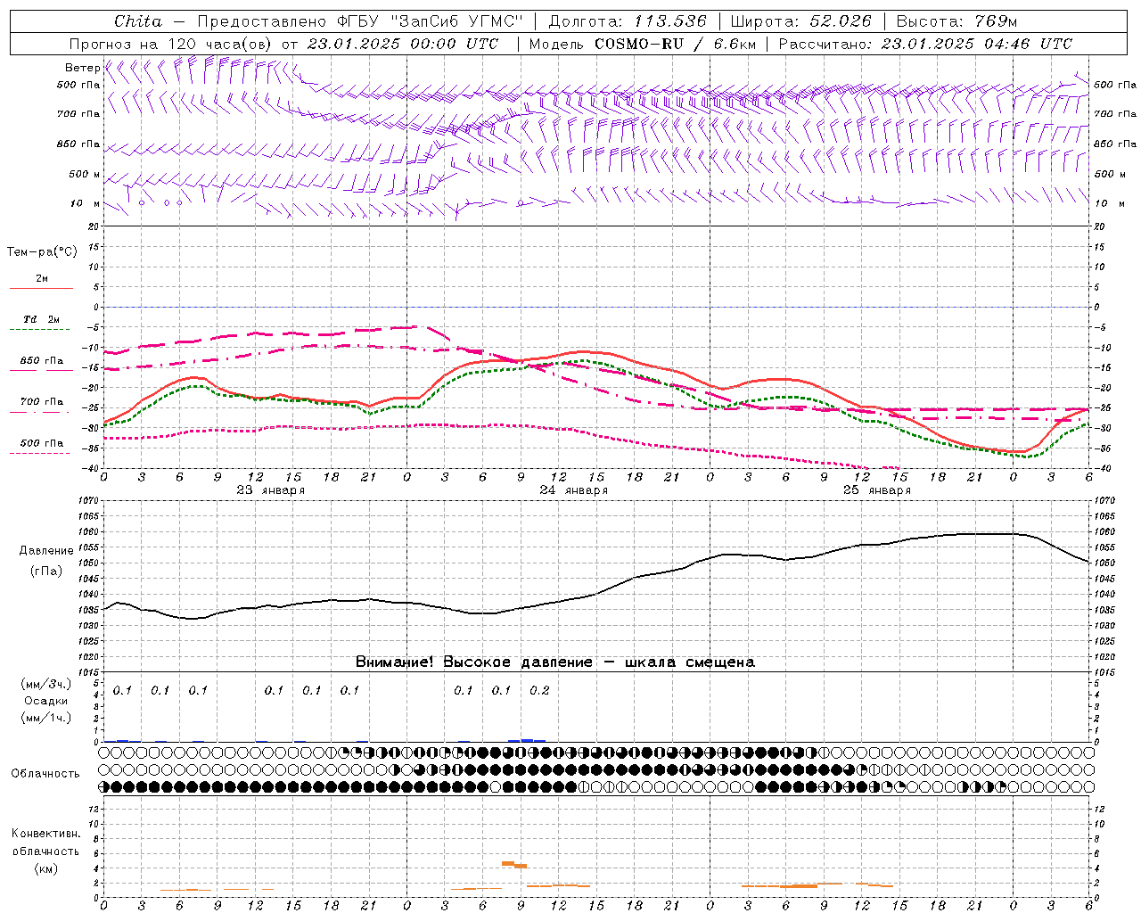Click the "(гПа)" unit label under Давление
This screenshot has width=1141, height=913.
pyautogui.click(x=45, y=571)
